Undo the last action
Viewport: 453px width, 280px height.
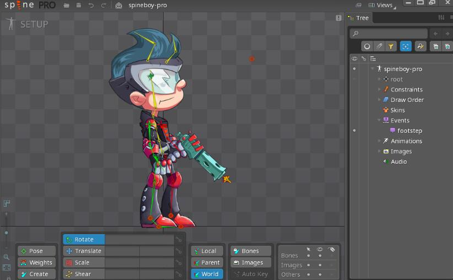click(91, 6)
